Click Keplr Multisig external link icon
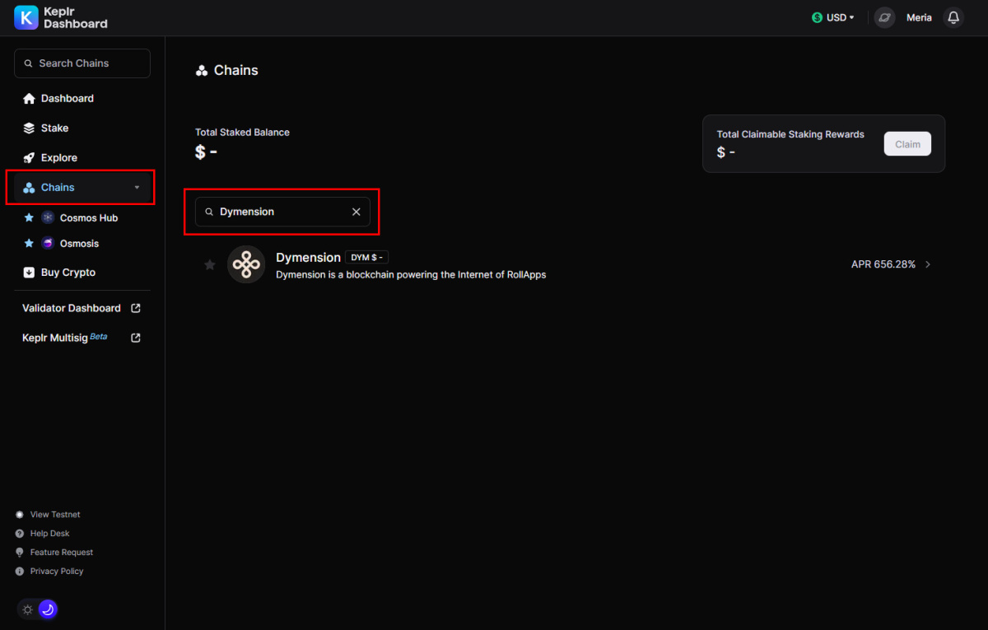This screenshot has height=630, width=988. [x=136, y=338]
